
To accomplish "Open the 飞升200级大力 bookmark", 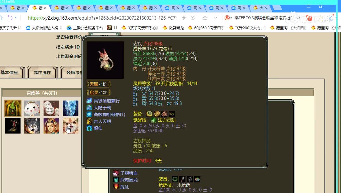I will (247, 28).
